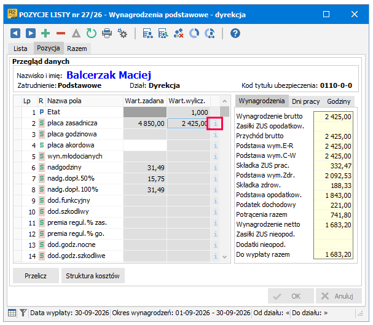The height and width of the screenshot is (325, 373).
Task: Select the value 15,75 for nadg.dopł.50%
Action: (x=145, y=179)
